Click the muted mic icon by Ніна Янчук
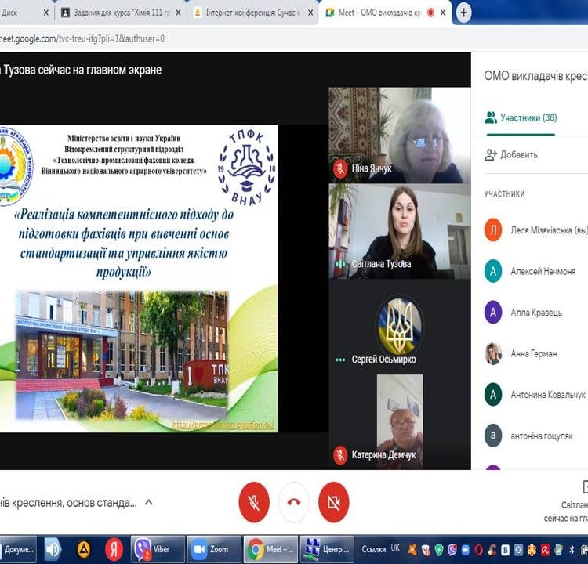588x564 pixels. coord(340,169)
